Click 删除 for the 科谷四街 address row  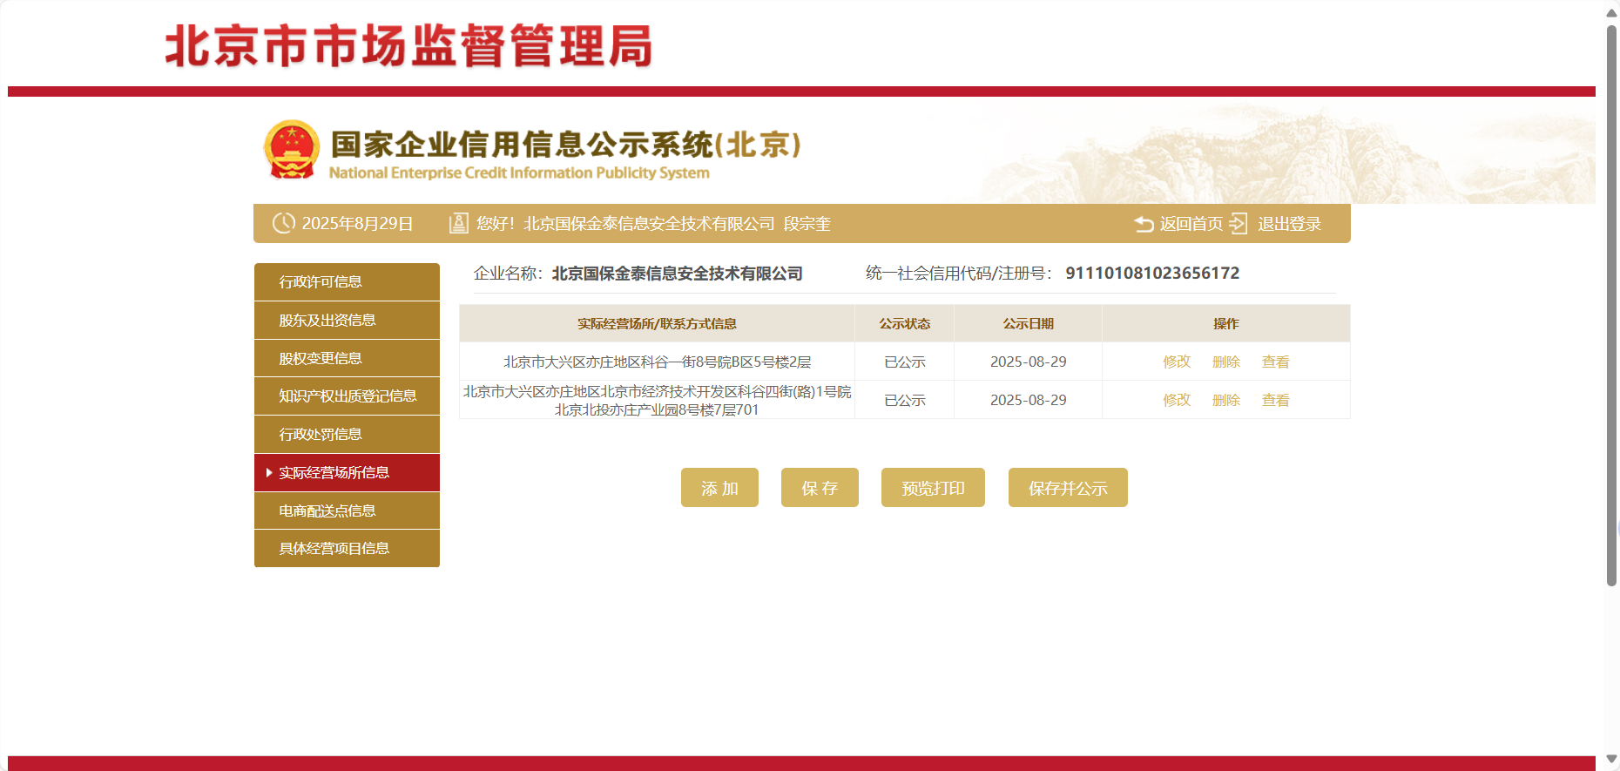tap(1226, 400)
